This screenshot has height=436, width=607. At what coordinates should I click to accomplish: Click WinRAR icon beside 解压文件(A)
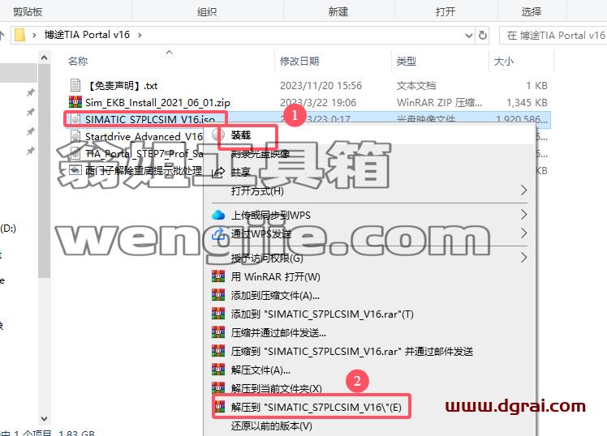218,370
